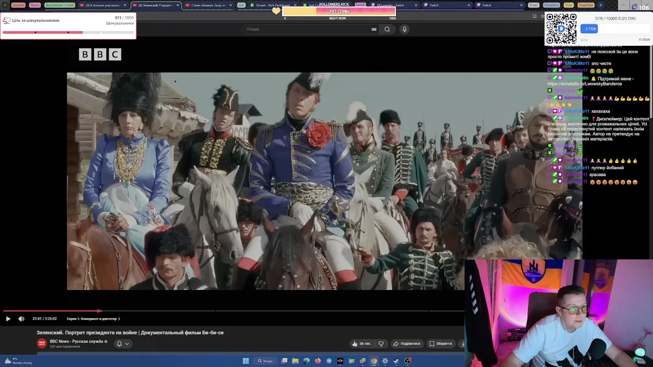The height and width of the screenshot is (367, 653).
Task: Open Steam from the taskbar
Action: point(396,361)
